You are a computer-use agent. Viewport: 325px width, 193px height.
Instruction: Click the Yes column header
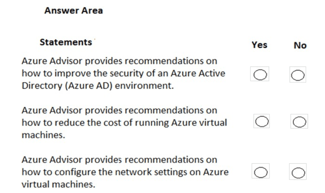(259, 45)
